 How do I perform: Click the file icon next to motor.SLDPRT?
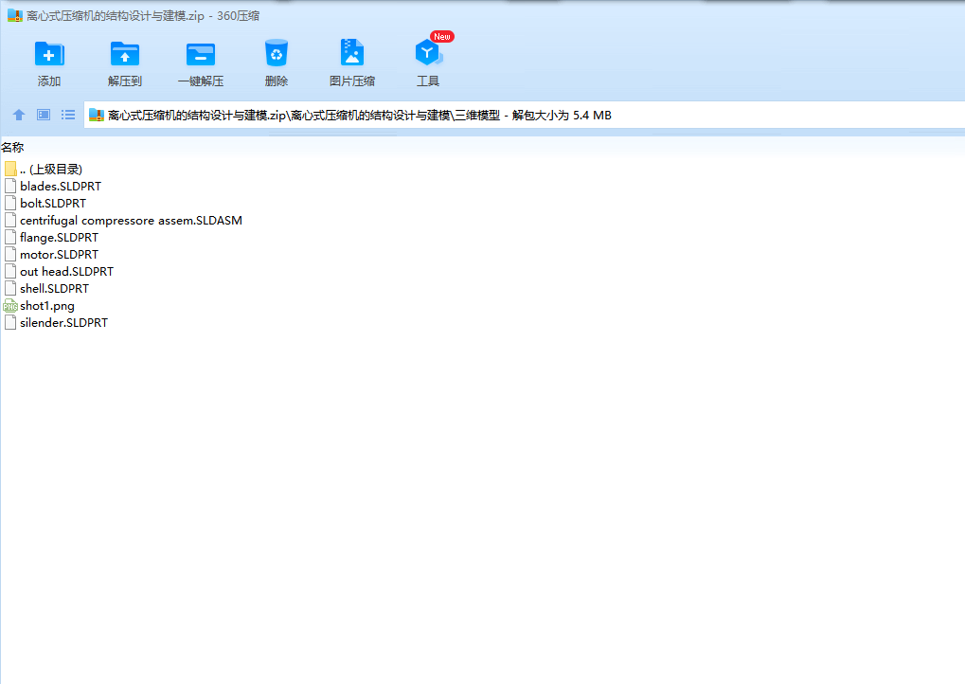(9, 254)
